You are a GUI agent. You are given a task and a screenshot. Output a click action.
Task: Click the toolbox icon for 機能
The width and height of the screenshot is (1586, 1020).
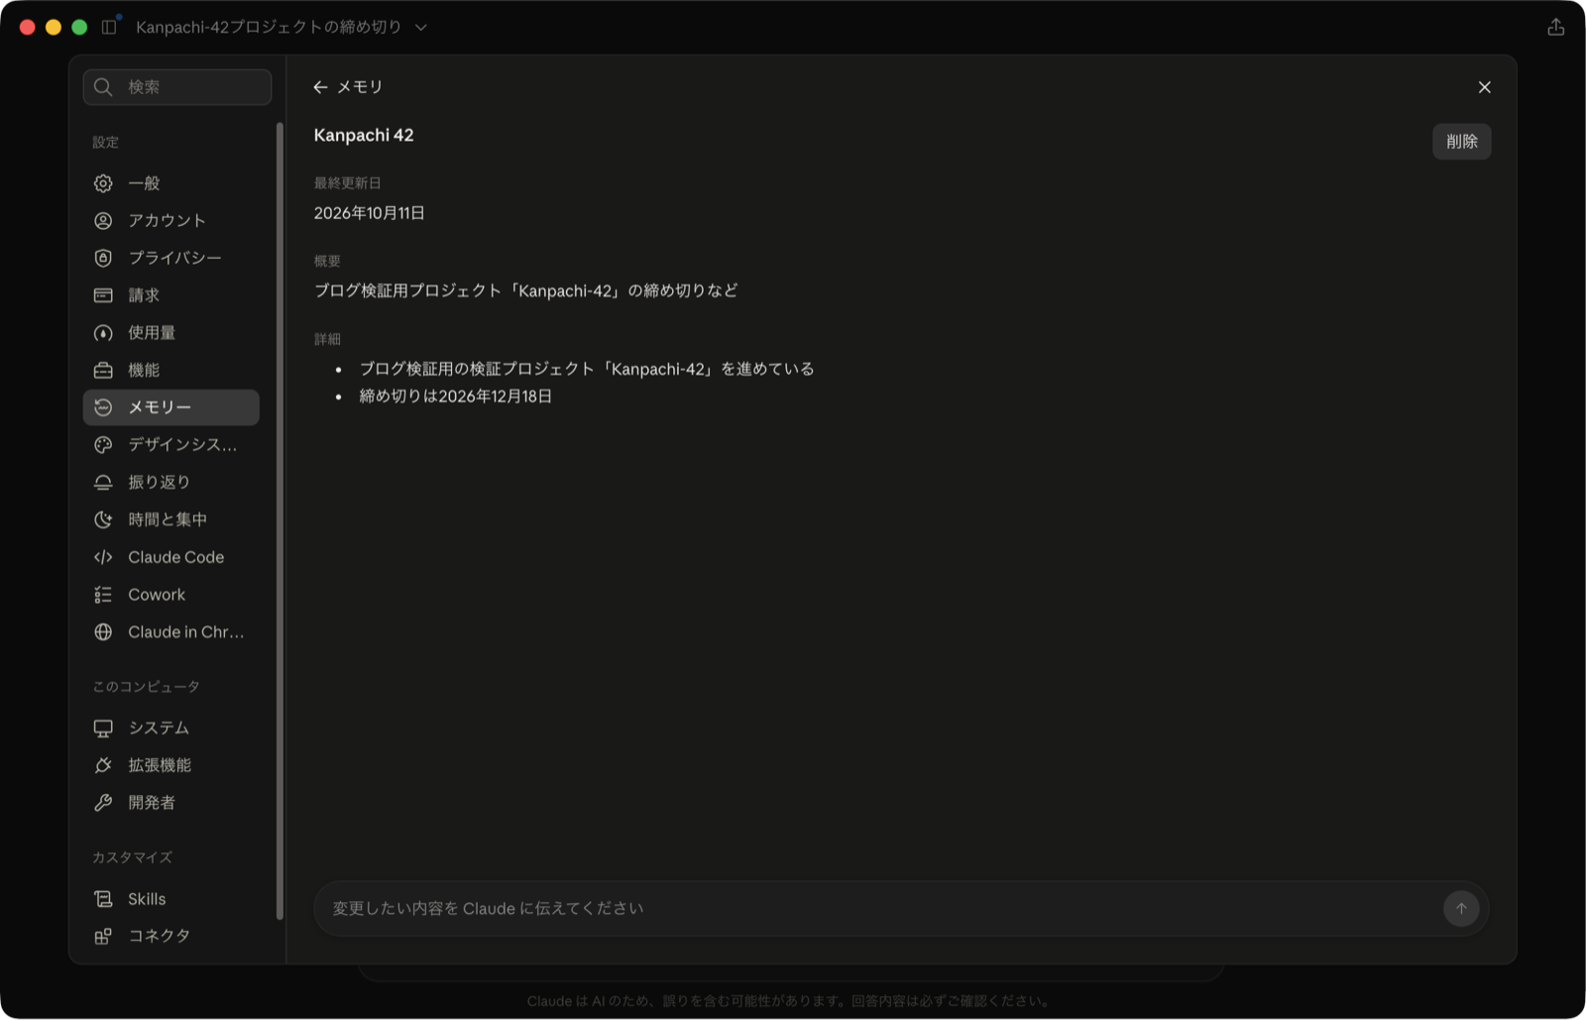103,370
